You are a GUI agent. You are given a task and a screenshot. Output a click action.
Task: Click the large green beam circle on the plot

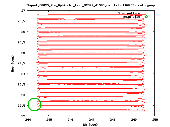point(35,104)
